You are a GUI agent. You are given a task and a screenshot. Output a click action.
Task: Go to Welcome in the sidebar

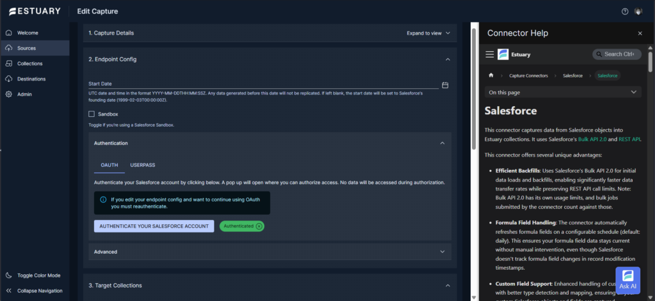(35, 33)
